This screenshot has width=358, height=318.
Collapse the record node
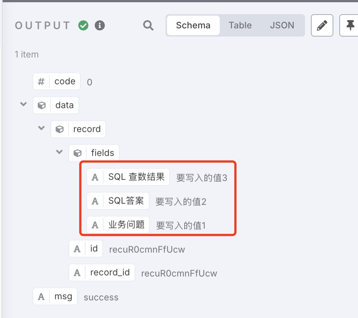(41, 128)
